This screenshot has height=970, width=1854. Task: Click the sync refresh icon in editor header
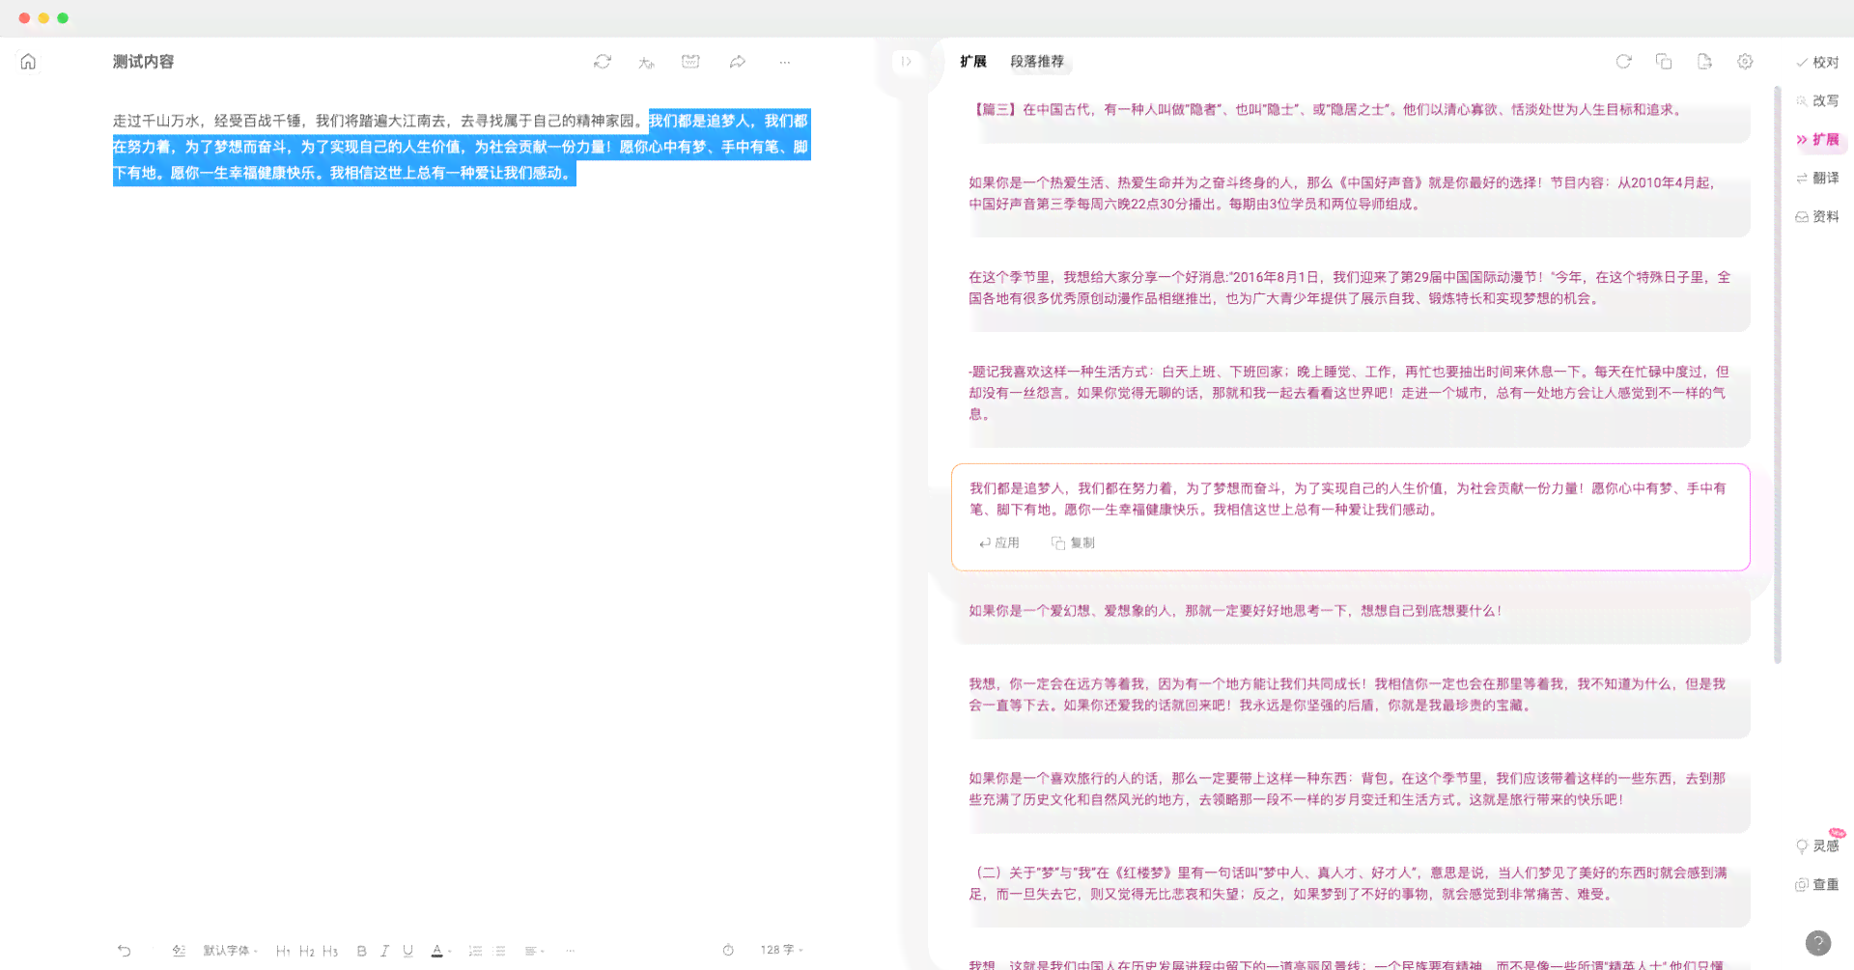click(603, 62)
